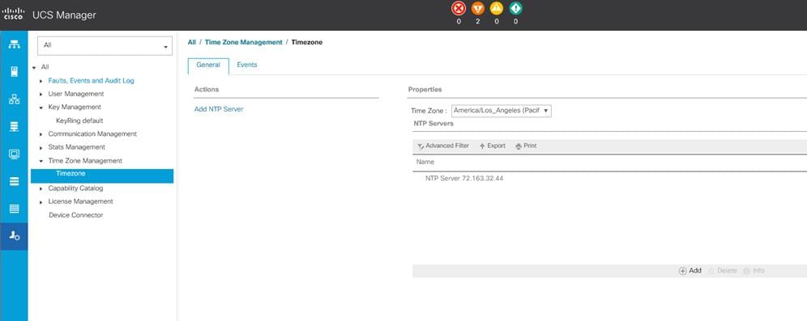This screenshot has width=807, height=321.
Task: Open Advanced Filter for NTP servers
Action: [x=443, y=146]
